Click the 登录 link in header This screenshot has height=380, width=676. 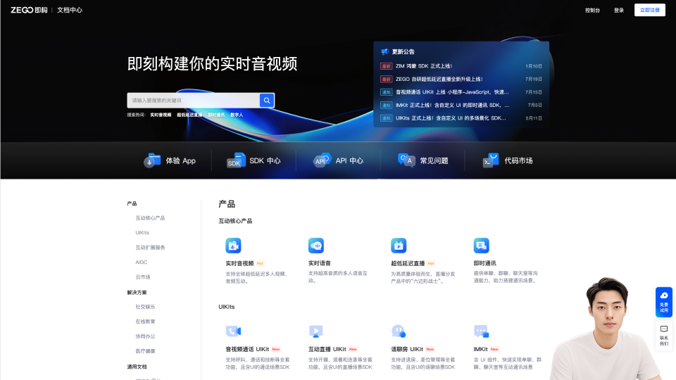[619, 10]
